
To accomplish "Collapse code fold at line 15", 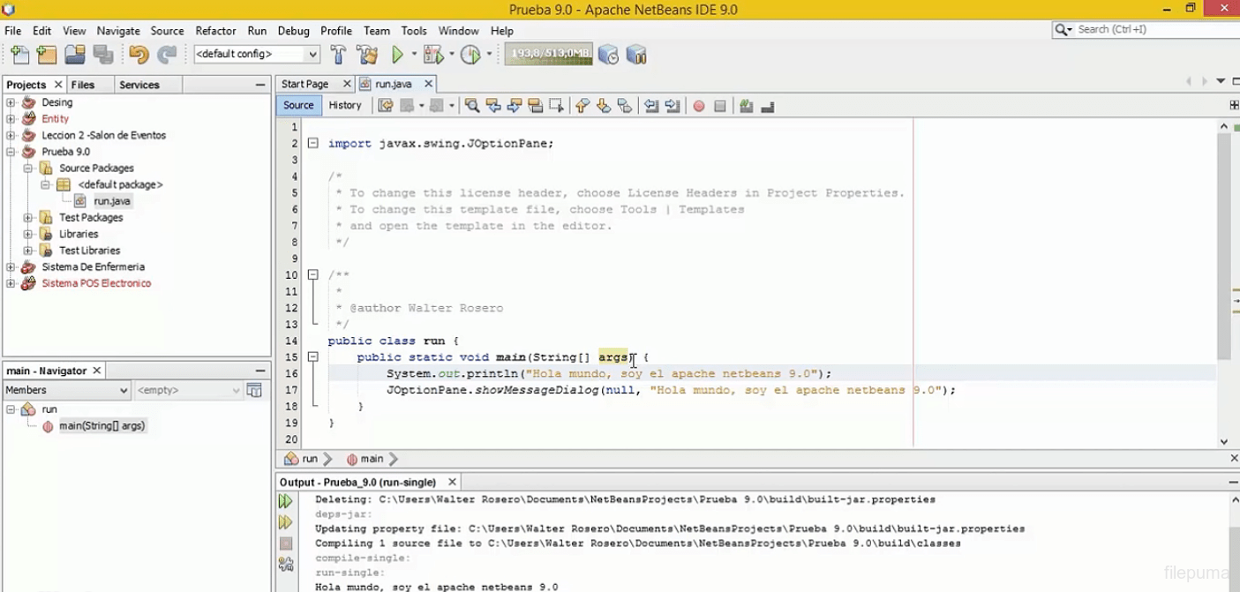I will [x=312, y=357].
